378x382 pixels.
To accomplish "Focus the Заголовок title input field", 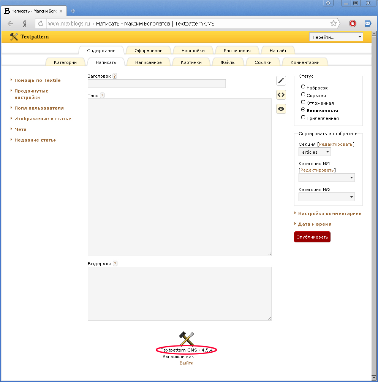I will (x=157, y=84).
